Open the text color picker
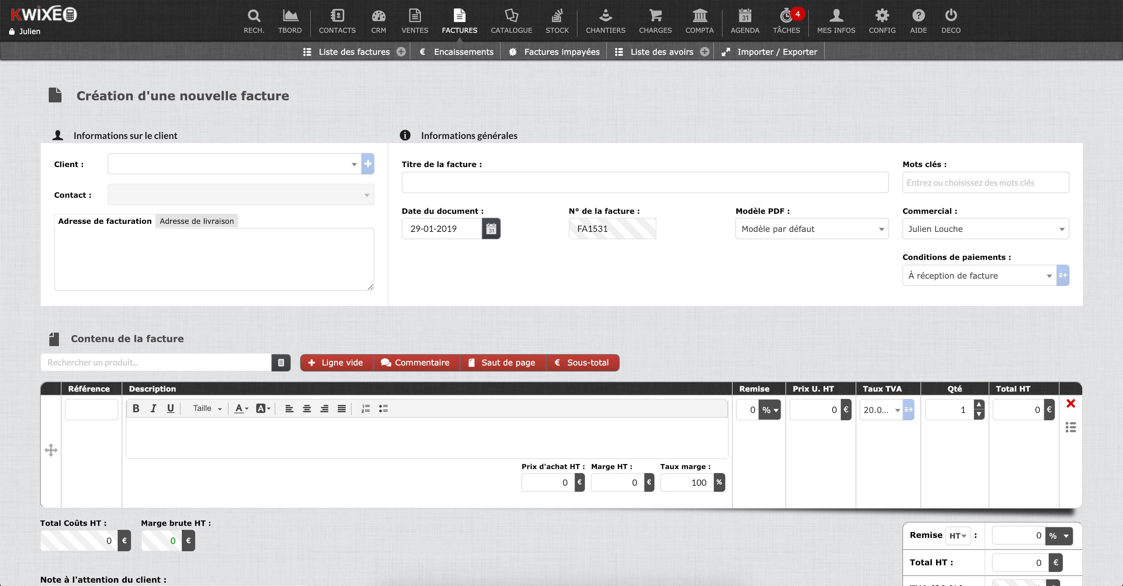 click(x=241, y=409)
